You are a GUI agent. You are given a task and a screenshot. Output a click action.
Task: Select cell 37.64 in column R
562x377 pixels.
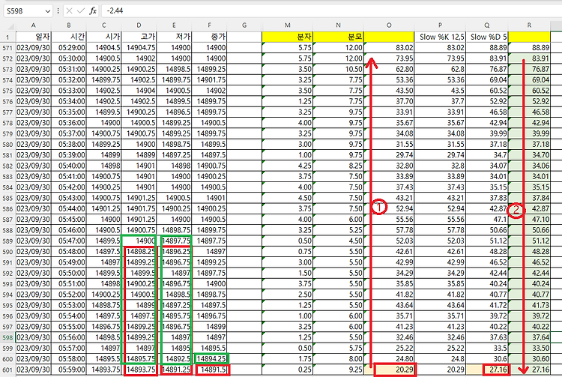pyautogui.click(x=529, y=337)
